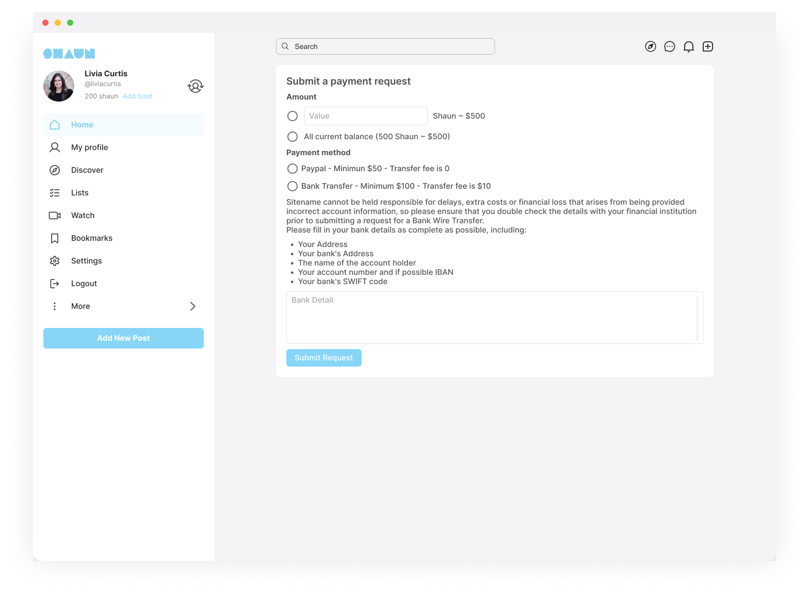This screenshot has width=809, height=594.
Task: Open the chat messages icon
Action: coord(670,46)
